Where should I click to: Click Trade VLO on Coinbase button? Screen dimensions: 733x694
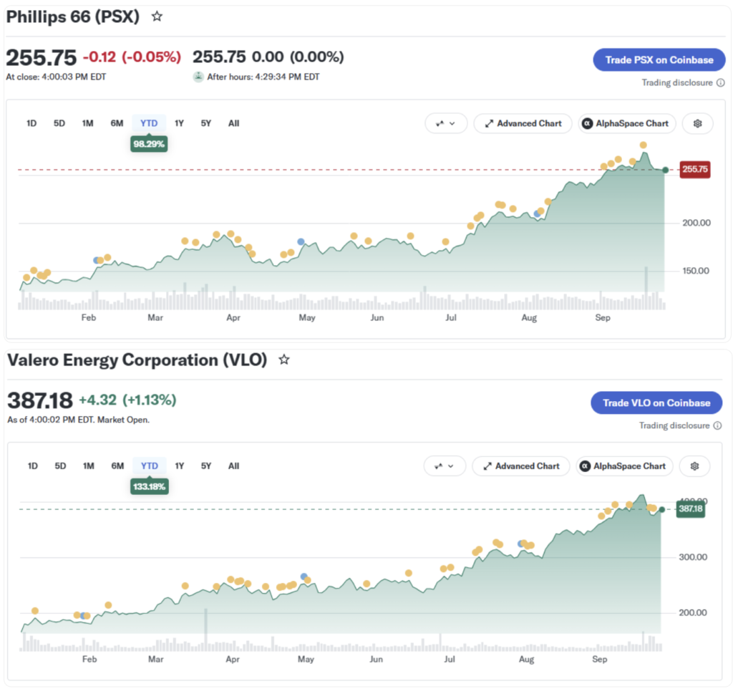pos(656,403)
